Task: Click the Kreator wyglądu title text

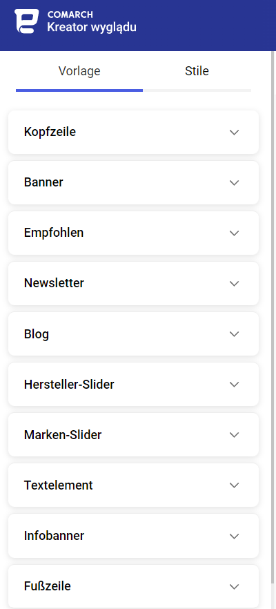Action: click(x=92, y=28)
